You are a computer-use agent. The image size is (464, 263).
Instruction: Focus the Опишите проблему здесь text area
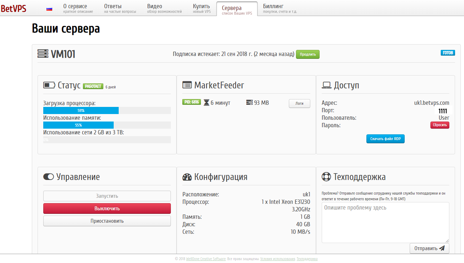tap(385, 223)
